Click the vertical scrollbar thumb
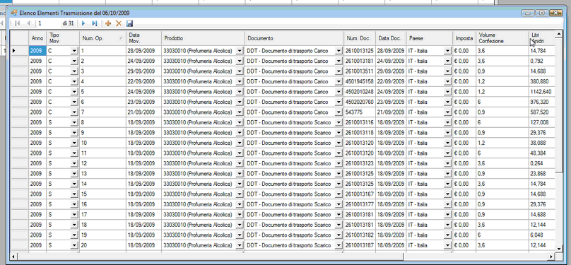Screen dimensions: 571x265 click(559, 105)
